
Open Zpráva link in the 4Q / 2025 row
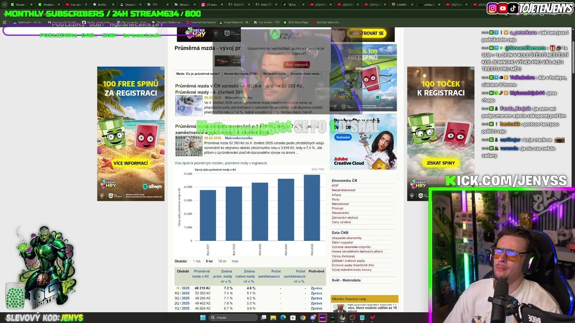click(316, 293)
